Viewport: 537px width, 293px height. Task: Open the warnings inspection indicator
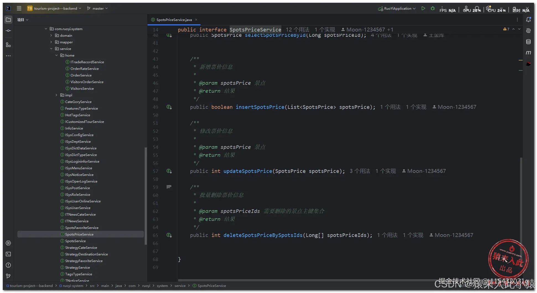point(506,29)
